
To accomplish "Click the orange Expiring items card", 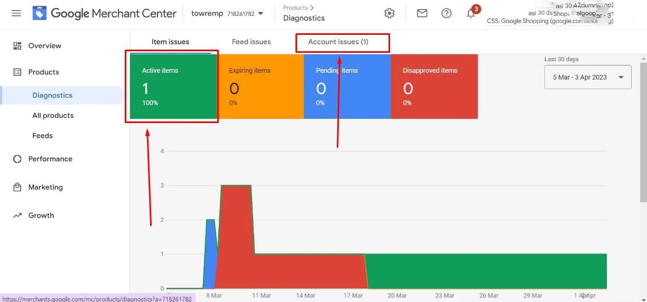I will (x=260, y=87).
